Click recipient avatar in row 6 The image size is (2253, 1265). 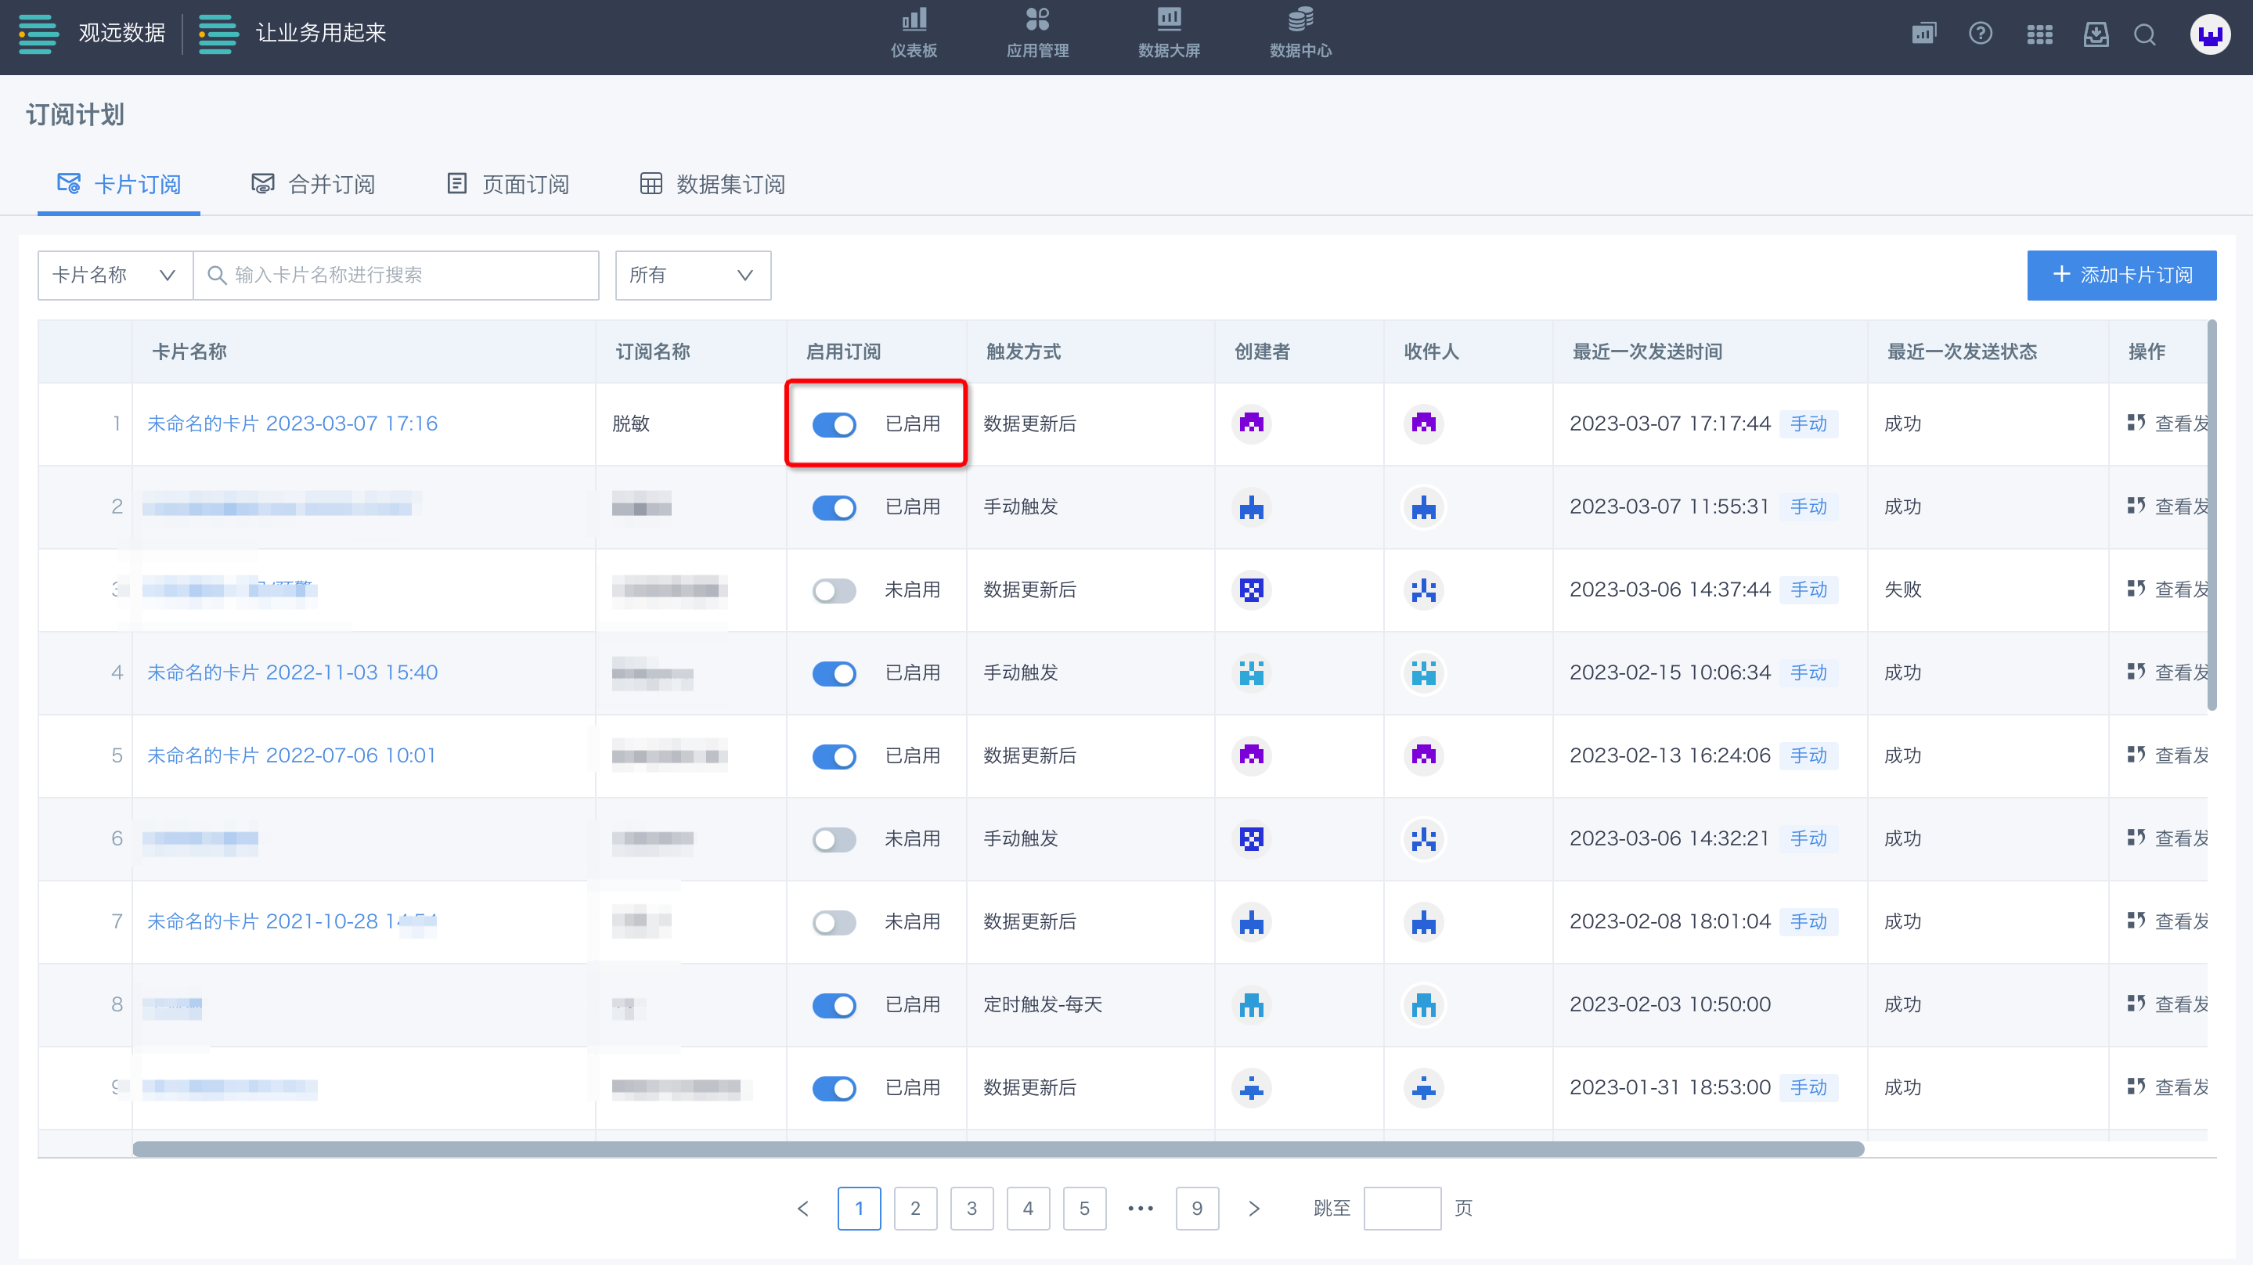coord(1424,839)
